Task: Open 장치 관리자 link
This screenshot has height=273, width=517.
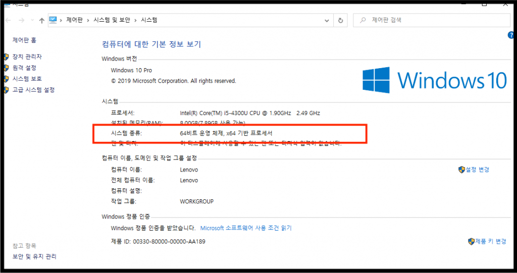Action: click(27, 57)
